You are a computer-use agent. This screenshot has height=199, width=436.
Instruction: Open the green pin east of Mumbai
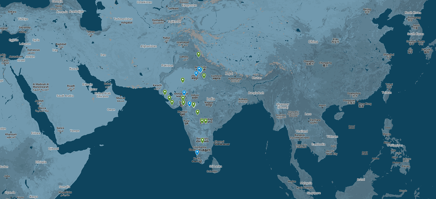coord(197,112)
